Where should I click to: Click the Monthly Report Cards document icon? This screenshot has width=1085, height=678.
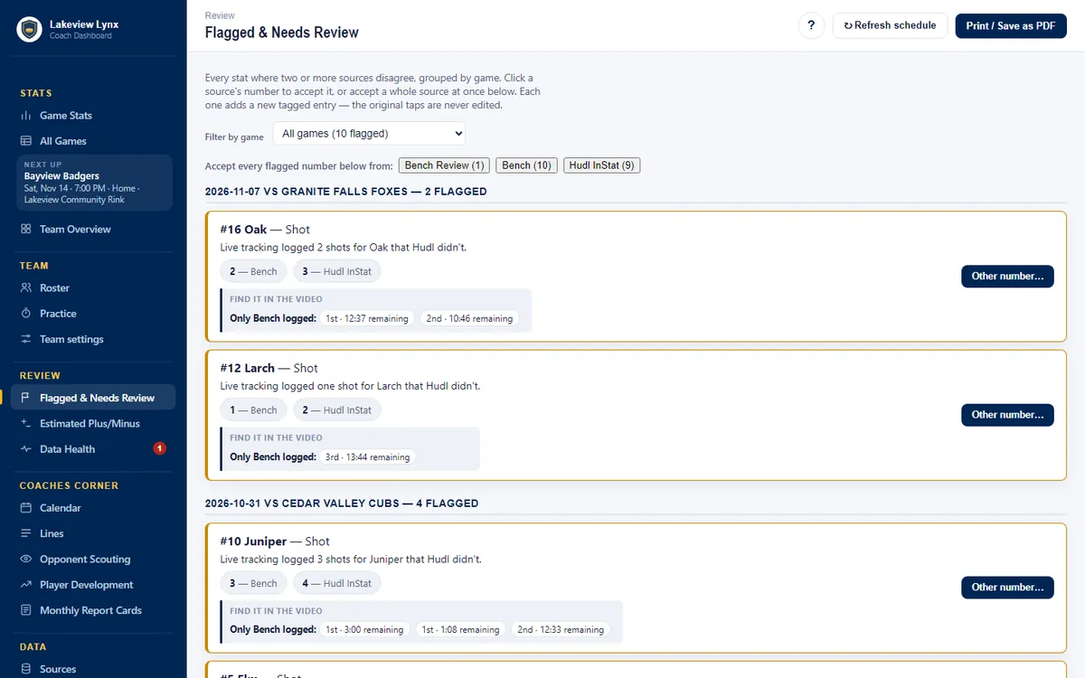click(x=26, y=611)
